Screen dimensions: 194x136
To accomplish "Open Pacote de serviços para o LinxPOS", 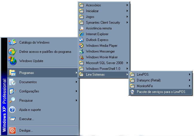I will coord(161,92).
